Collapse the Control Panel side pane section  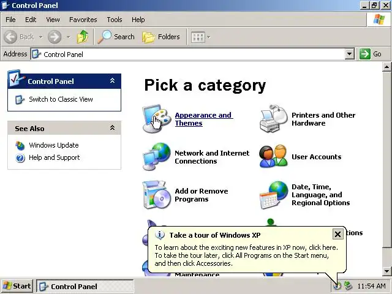(113, 80)
